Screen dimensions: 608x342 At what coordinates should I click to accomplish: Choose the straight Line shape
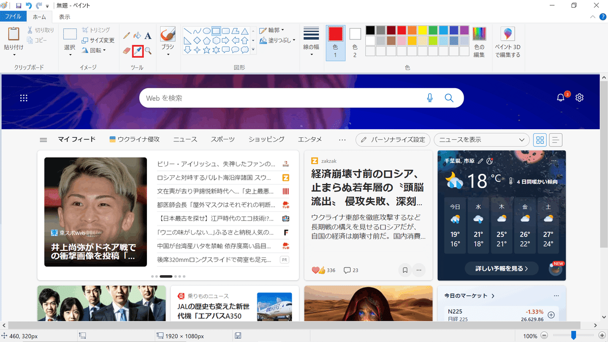[187, 30]
